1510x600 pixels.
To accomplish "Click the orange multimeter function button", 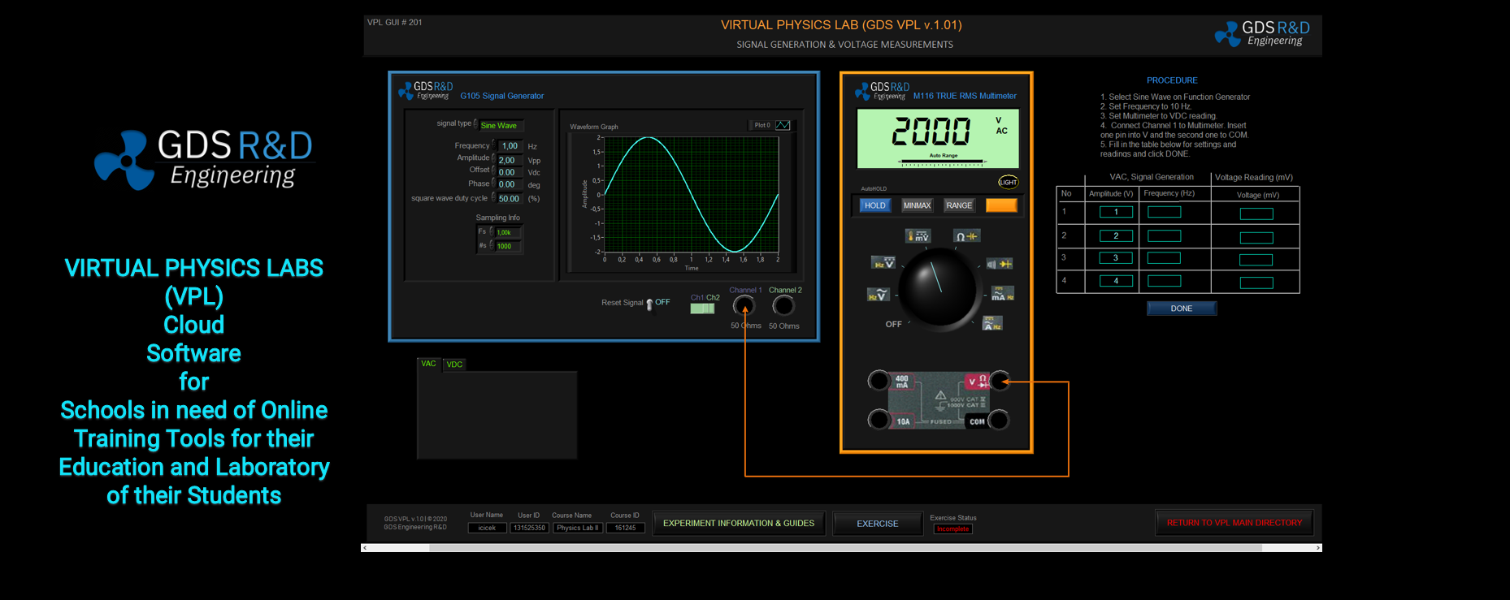I will coord(1001,205).
